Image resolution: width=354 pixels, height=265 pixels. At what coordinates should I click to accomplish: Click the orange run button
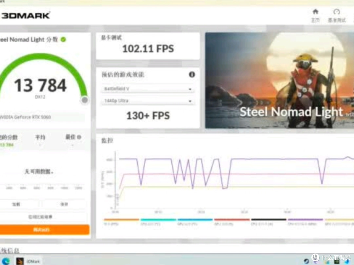coord(44,230)
